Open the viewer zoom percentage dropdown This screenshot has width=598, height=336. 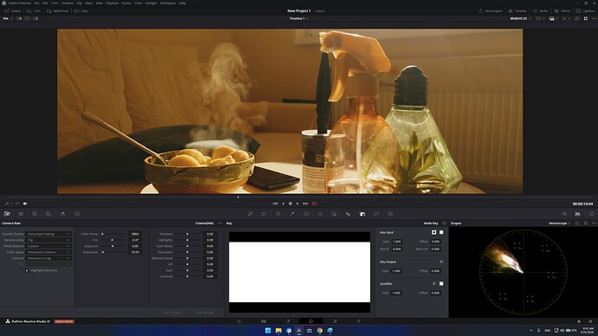pos(8,18)
